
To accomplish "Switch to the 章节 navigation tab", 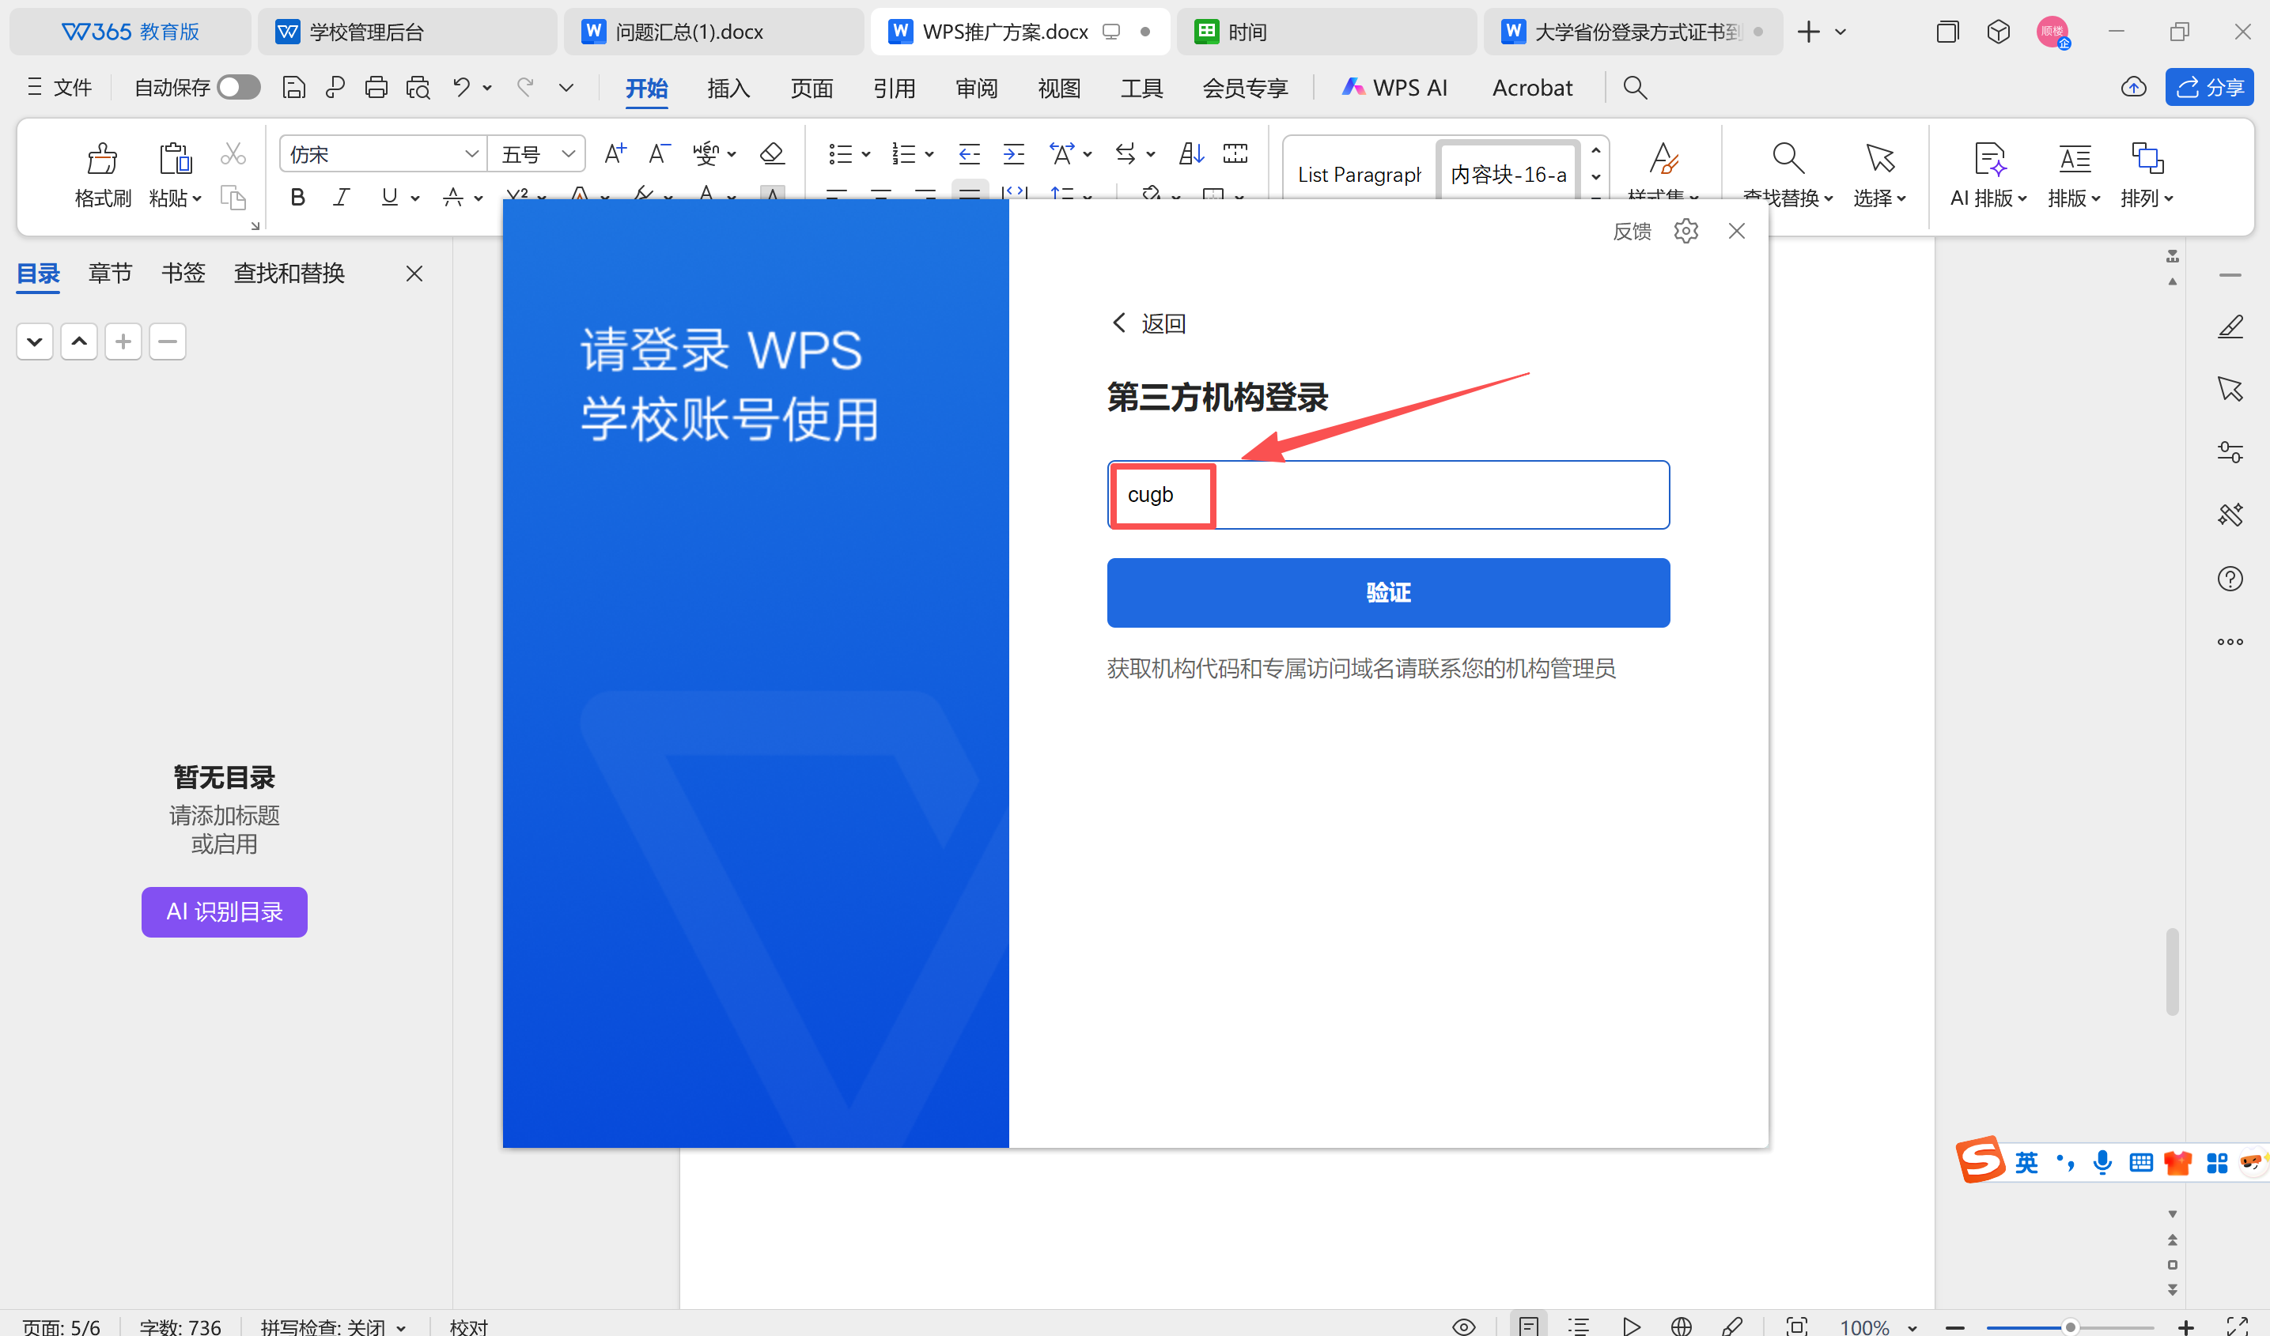I will pyautogui.click(x=111, y=273).
